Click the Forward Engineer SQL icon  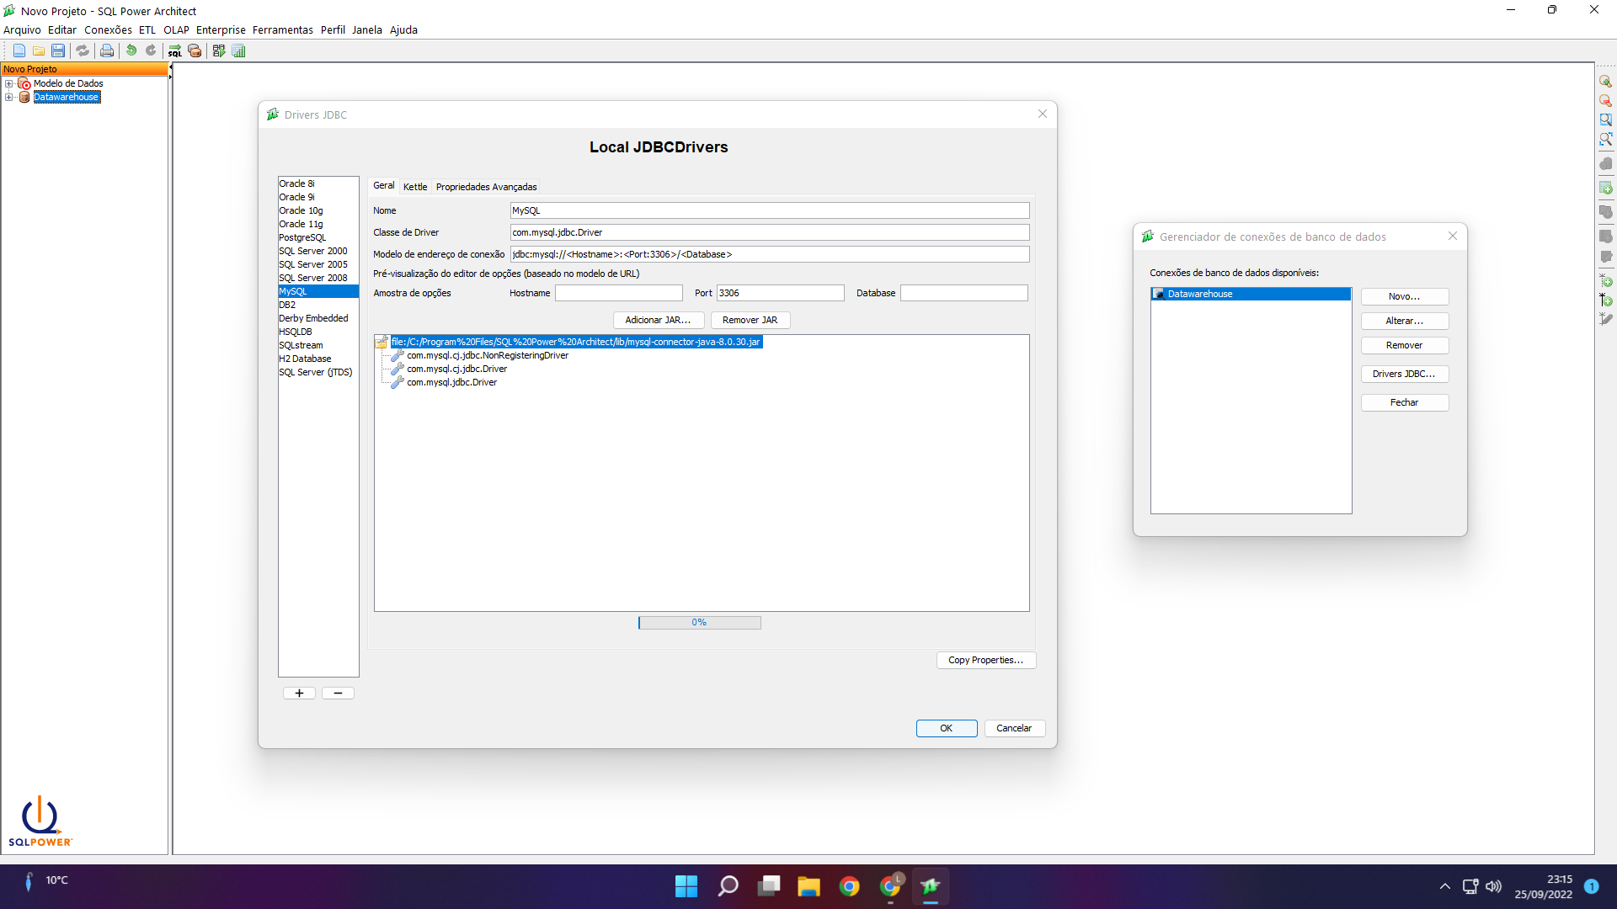[x=175, y=50]
